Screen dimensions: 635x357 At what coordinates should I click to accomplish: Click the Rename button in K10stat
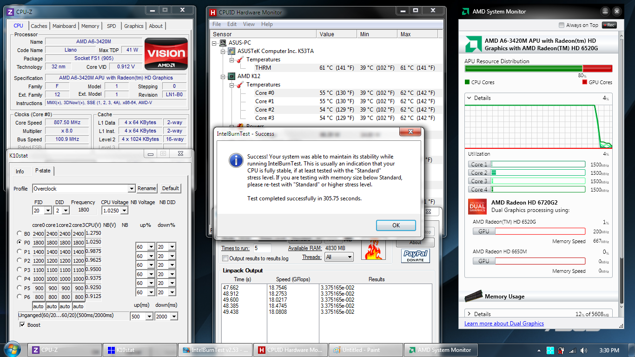pos(146,188)
